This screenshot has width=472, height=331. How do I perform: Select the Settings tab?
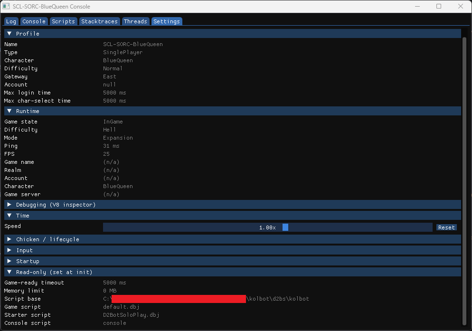point(167,21)
